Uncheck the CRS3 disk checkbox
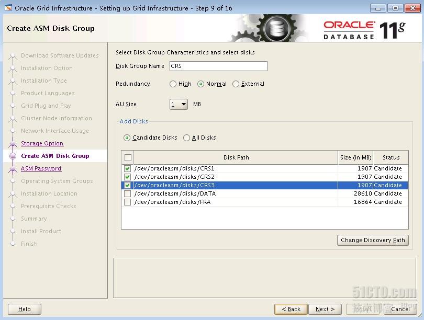The width and height of the screenshot is (424, 320). (127, 185)
